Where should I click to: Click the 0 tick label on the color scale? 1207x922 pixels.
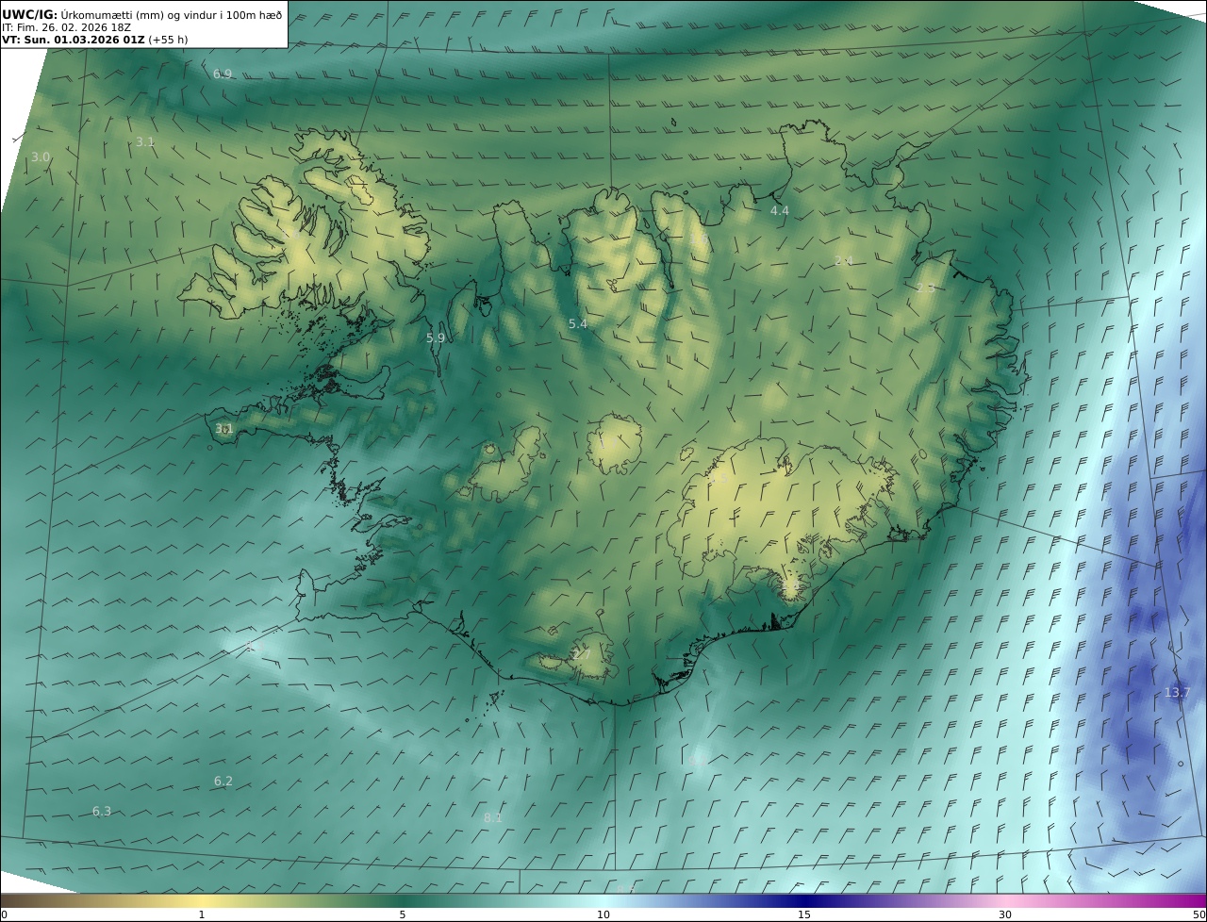click(x=4, y=914)
